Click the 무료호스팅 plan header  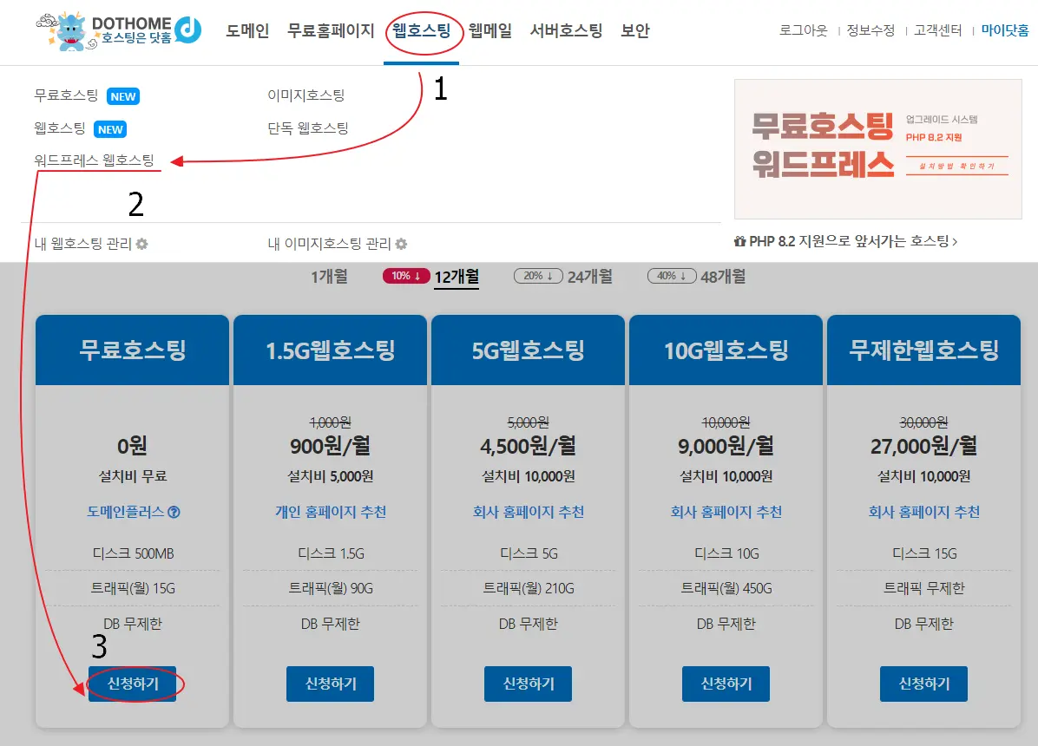pos(133,350)
